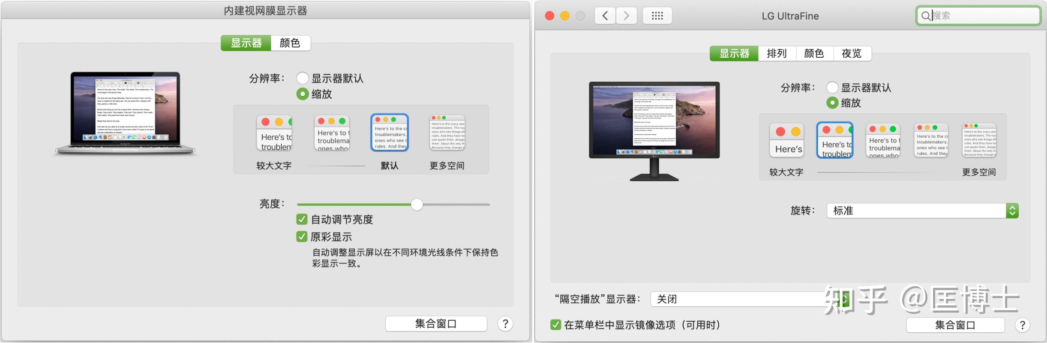Click the search magnifier icon in LG UltraFine

pyautogui.click(x=926, y=16)
